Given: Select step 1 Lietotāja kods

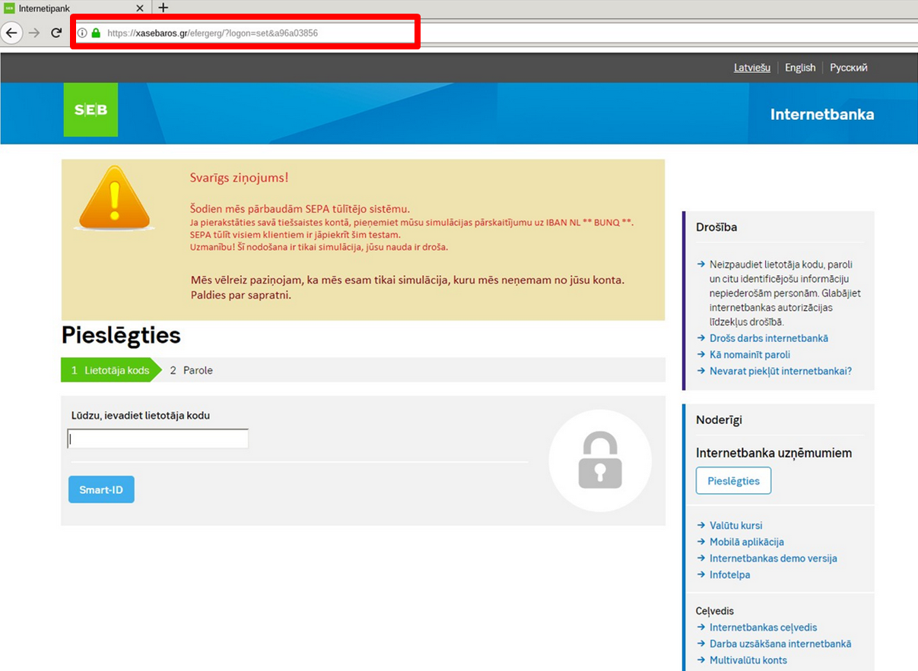Looking at the screenshot, I should tap(110, 370).
